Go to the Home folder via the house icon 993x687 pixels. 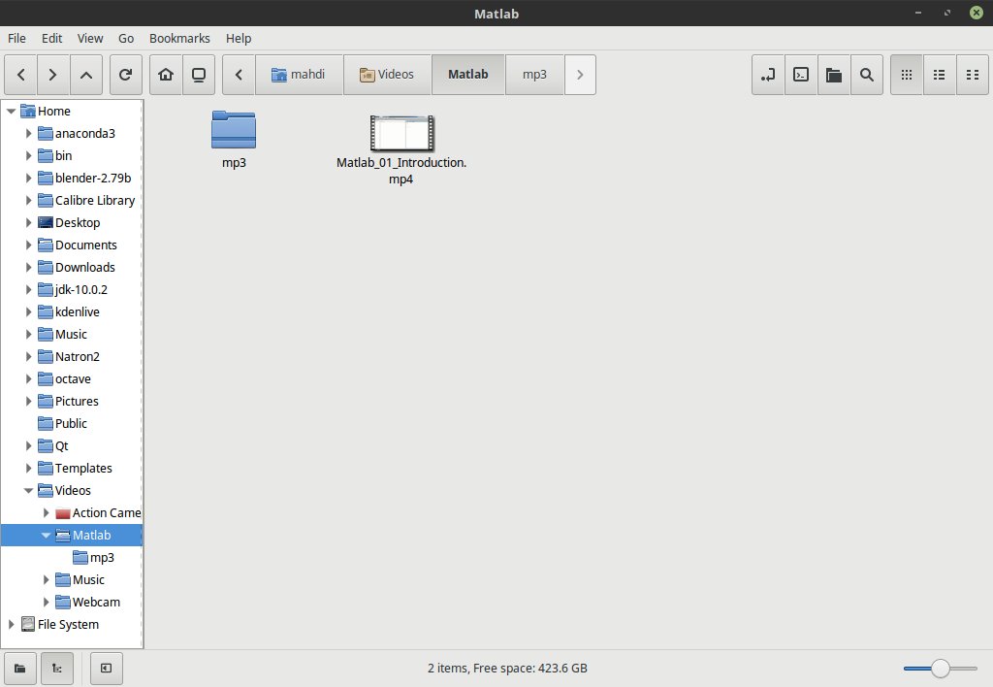pos(166,75)
